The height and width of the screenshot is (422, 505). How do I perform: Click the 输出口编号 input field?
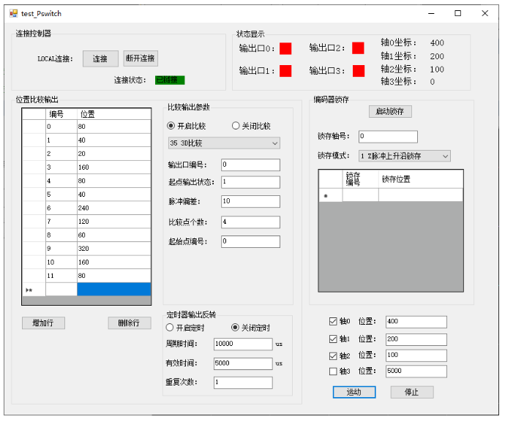[250, 165]
